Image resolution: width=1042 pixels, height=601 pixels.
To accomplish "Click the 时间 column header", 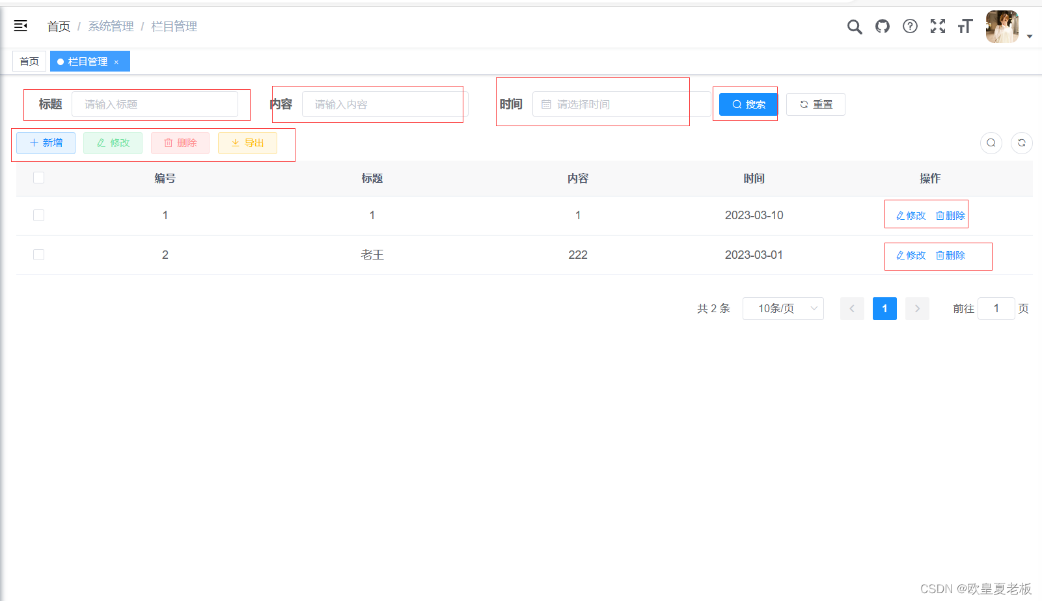I will 754,178.
